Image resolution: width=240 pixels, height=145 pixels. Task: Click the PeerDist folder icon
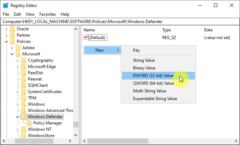coord(23,73)
